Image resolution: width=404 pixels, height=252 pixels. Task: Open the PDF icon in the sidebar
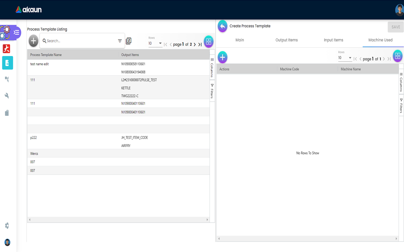point(7,49)
